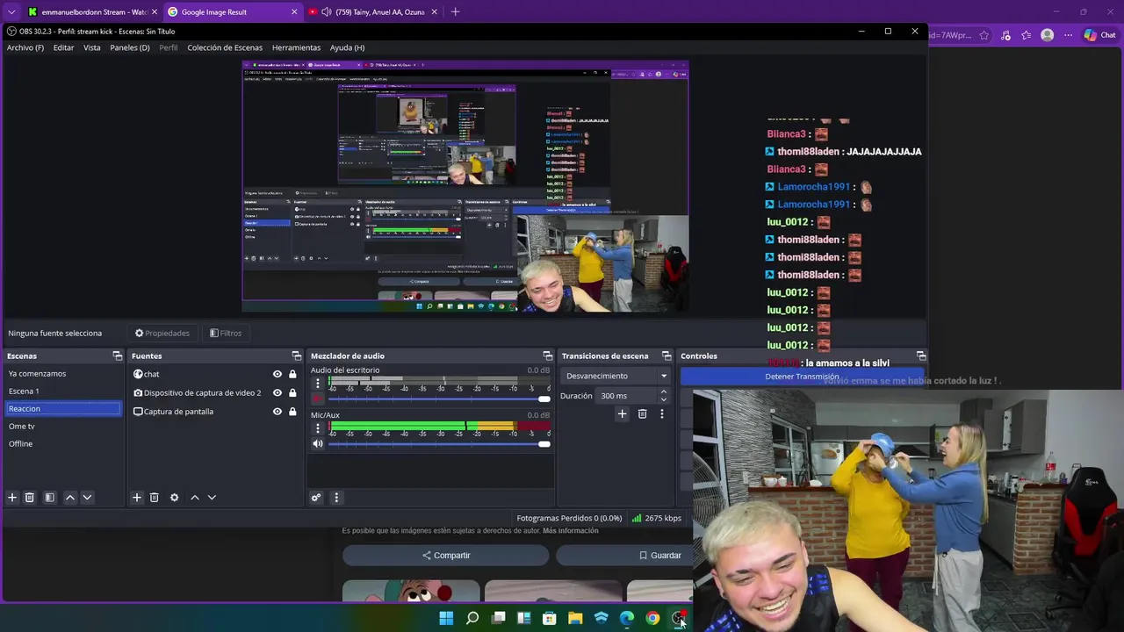Open Más información link
1124x632 pixels.
point(570,530)
